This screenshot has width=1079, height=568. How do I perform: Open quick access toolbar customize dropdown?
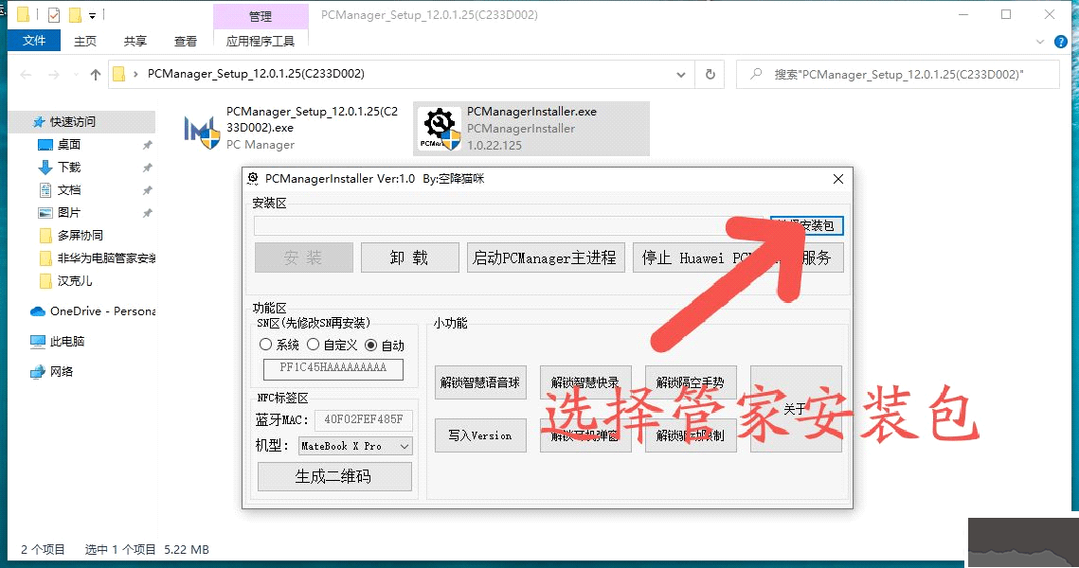coord(92,15)
